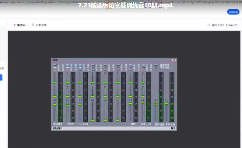
Task: Click the rightmost master level meter
Action: coord(172,97)
